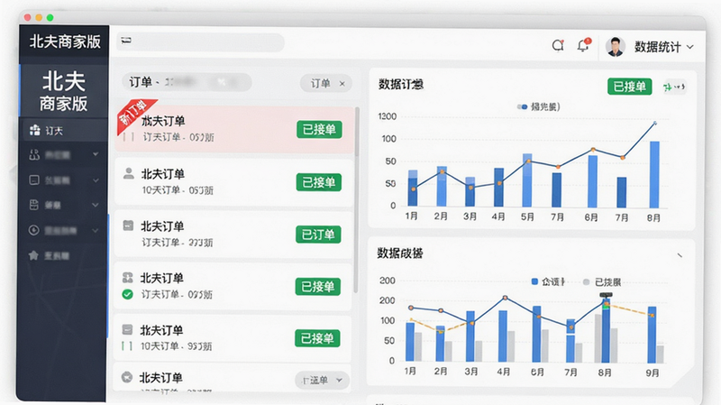Screen dimensions: 721x405
Task: Click the message-box icon in the sidebar
Action: click(34, 179)
